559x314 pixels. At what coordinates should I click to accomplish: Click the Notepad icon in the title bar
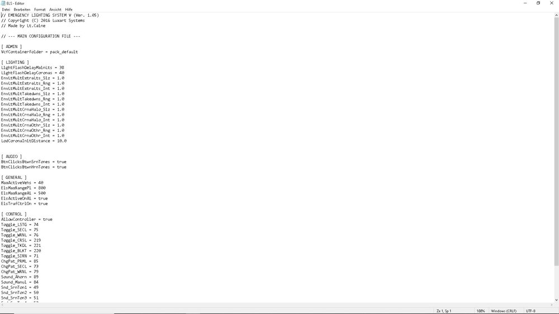pos(3,3)
